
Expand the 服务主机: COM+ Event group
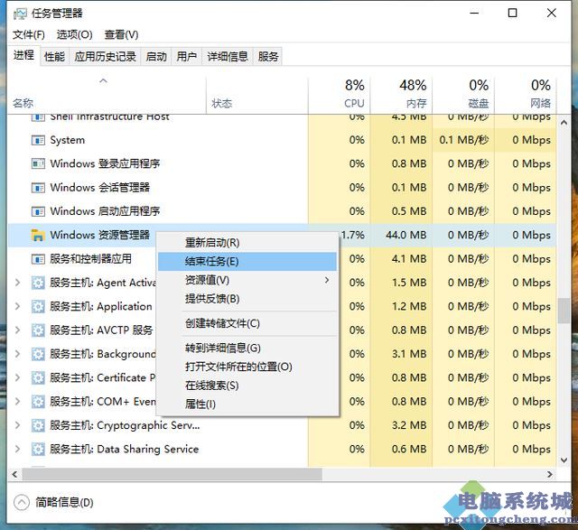pyautogui.click(x=17, y=402)
